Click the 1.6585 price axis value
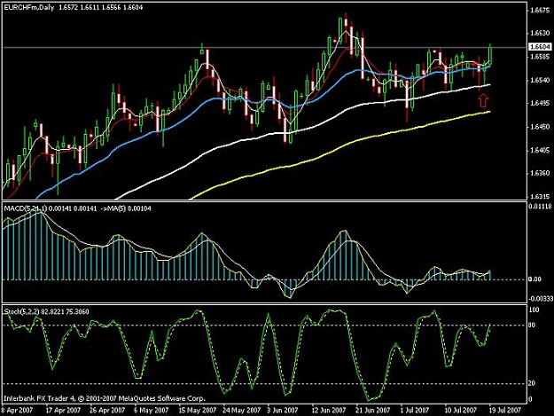Viewport: 554px width, 416px height. 540,57
